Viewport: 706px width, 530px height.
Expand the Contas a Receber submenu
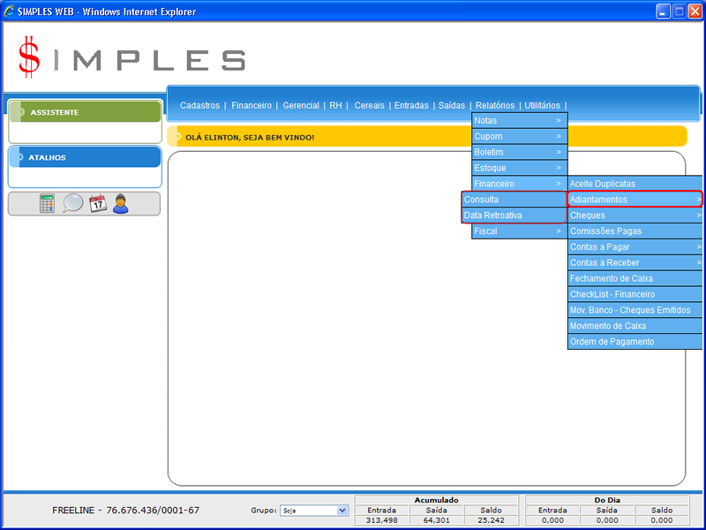click(635, 263)
